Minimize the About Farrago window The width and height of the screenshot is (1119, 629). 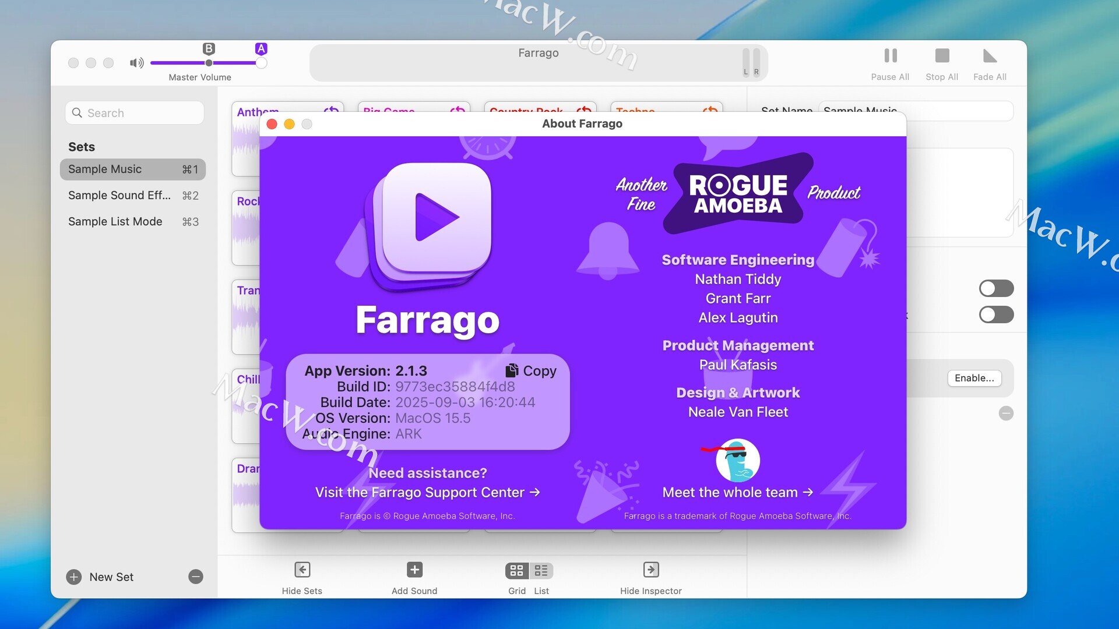coord(289,123)
